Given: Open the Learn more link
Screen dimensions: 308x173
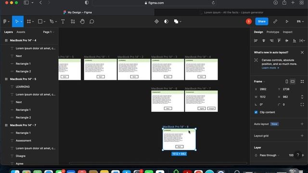Looking at the screenshot, I should (270, 68).
